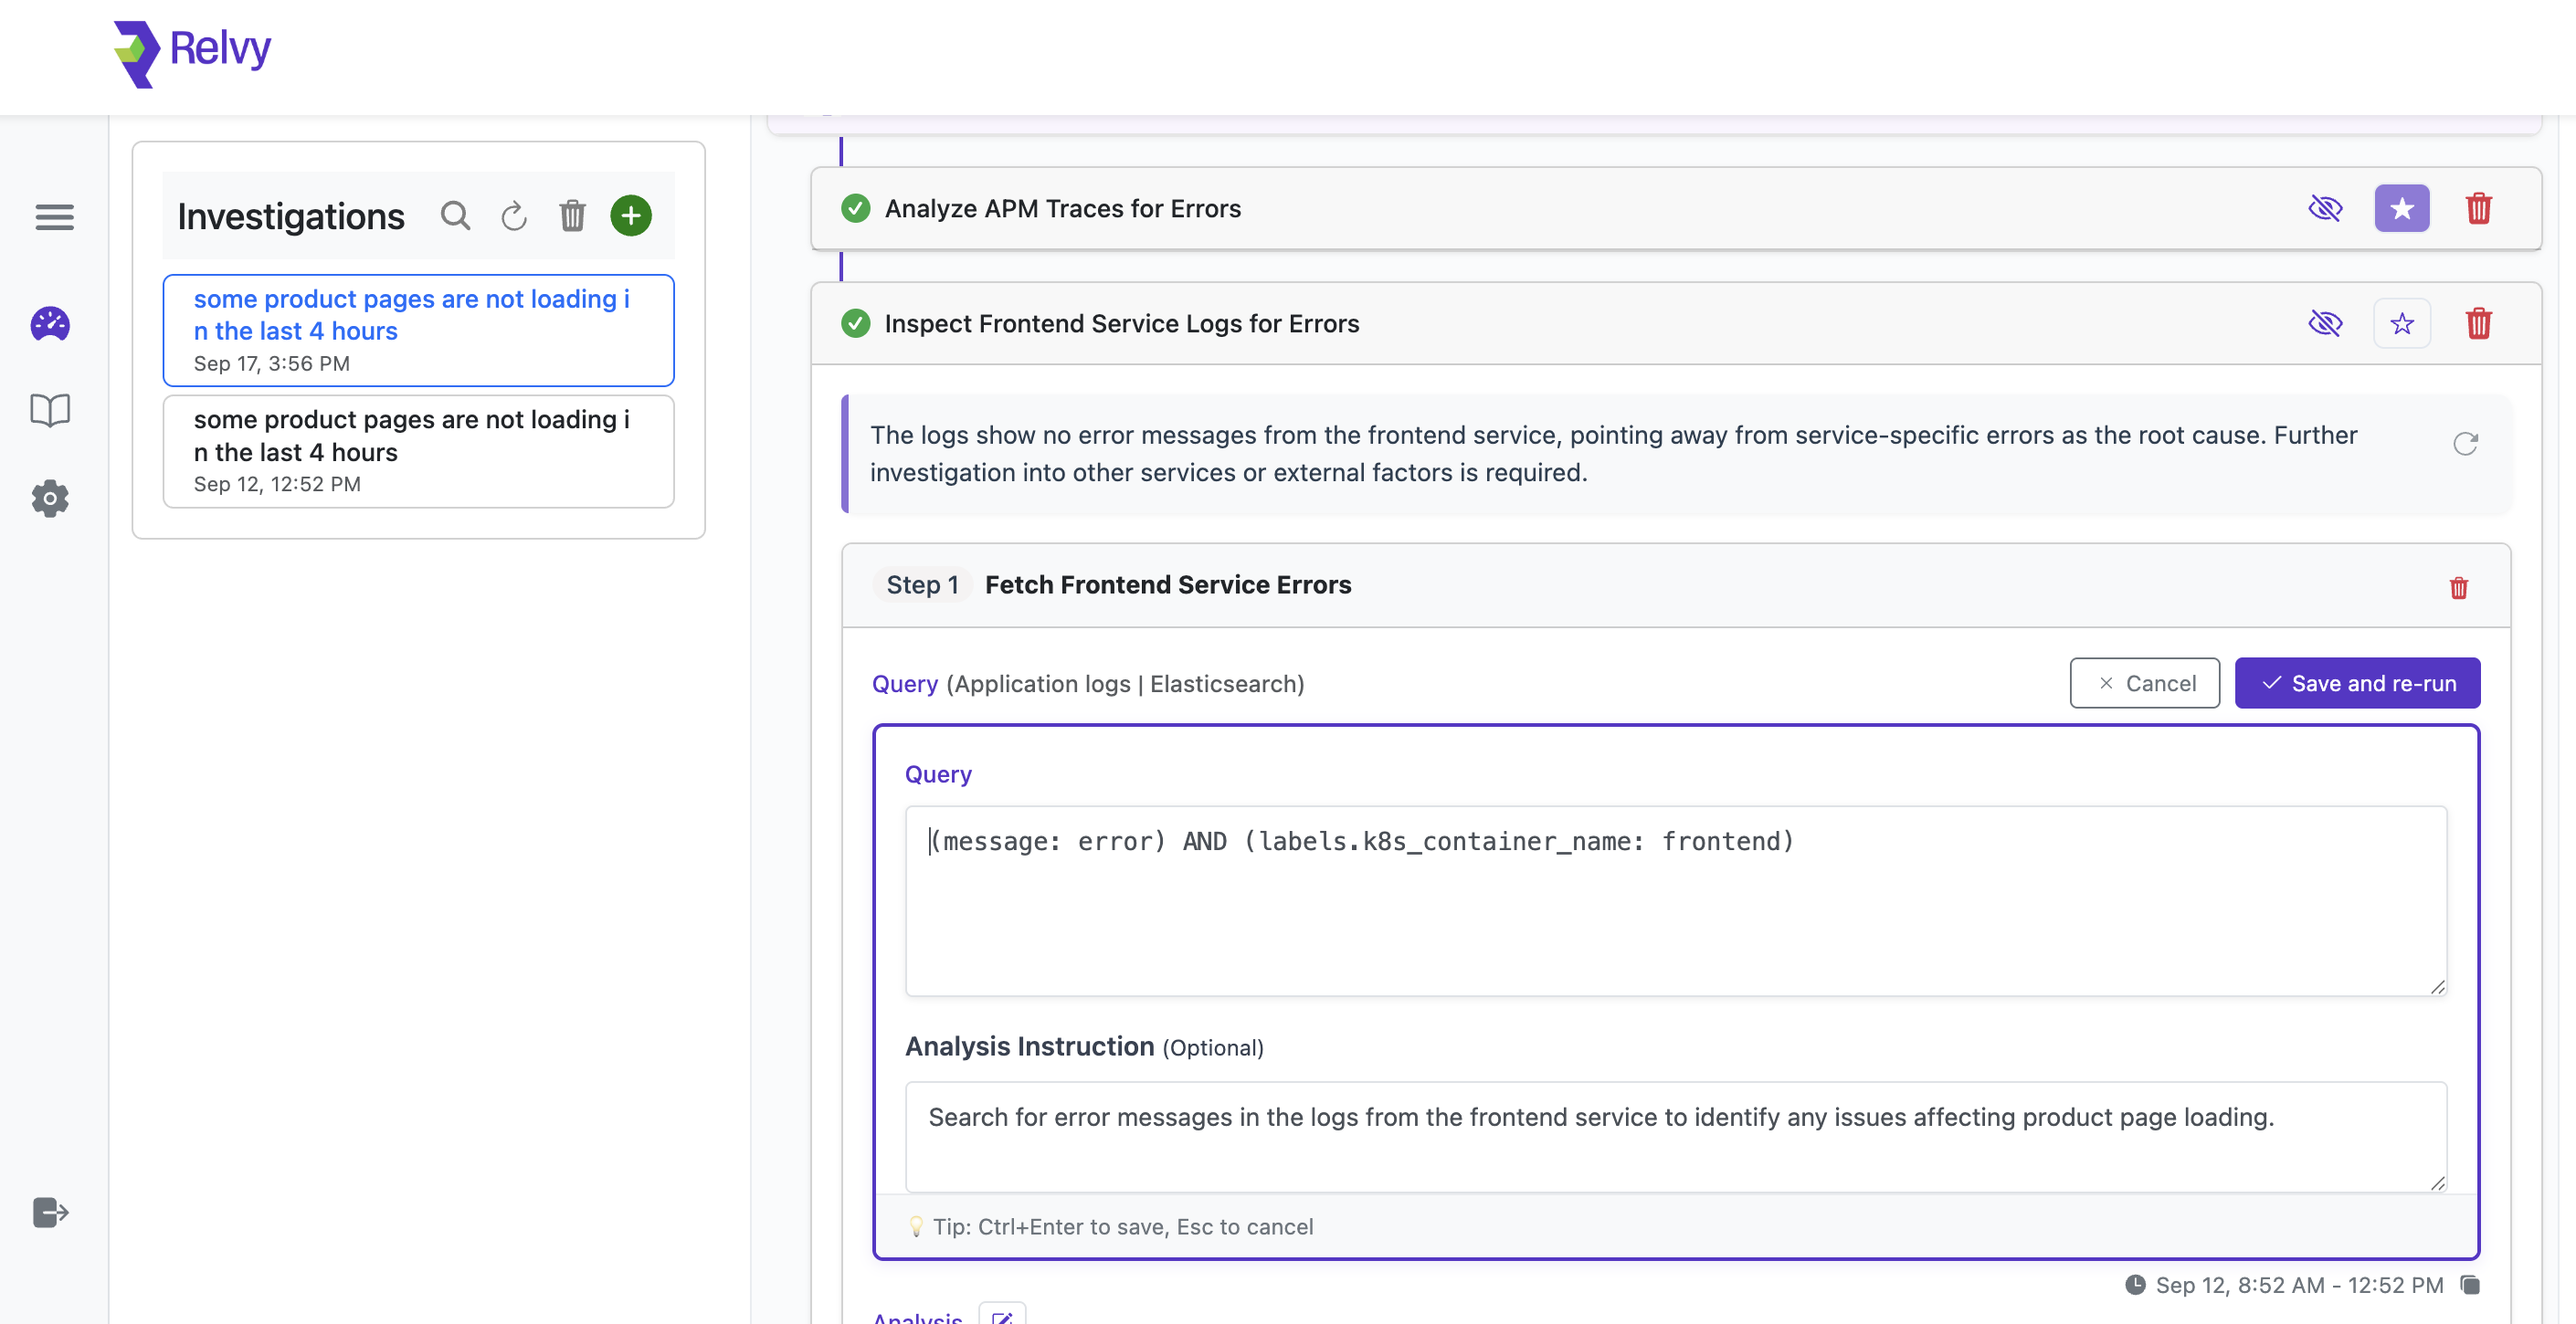2576x1324 pixels.
Task: Unstar the Analyze APM Traces task
Action: [x=2401, y=209]
